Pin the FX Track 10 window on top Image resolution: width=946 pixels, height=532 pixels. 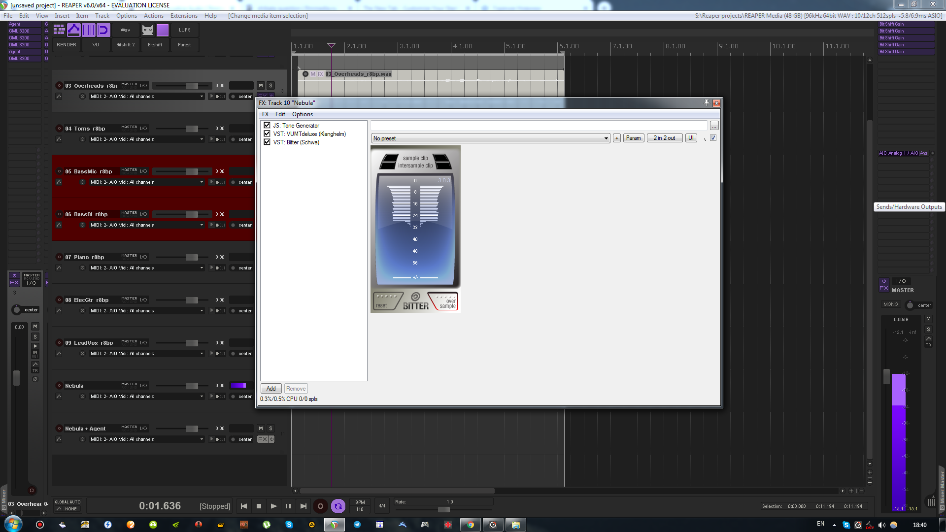pos(707,103)
